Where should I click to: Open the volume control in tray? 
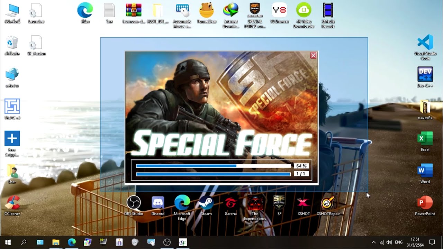[x=389, y=242]
